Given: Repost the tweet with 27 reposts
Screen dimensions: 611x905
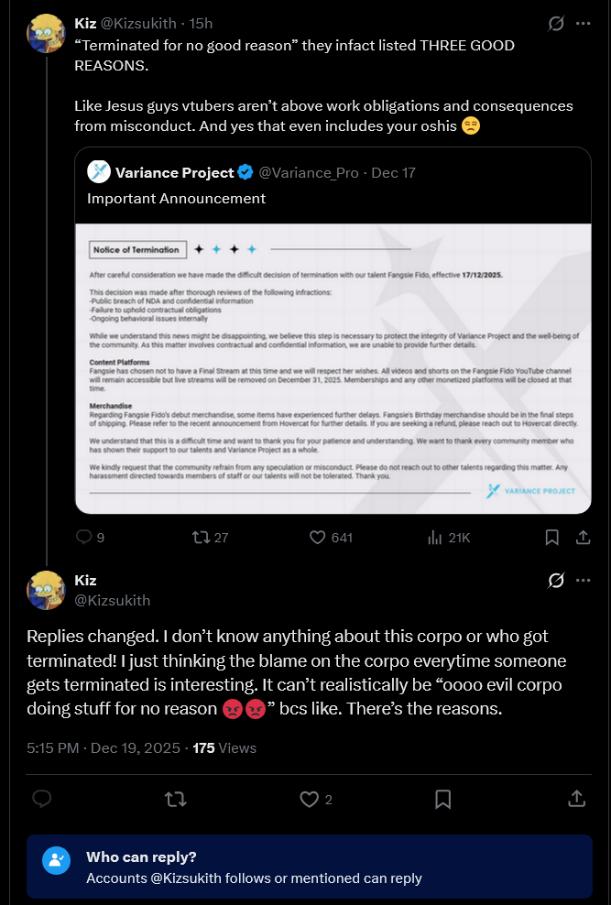Looking at the screenshot, I should 210,538.
